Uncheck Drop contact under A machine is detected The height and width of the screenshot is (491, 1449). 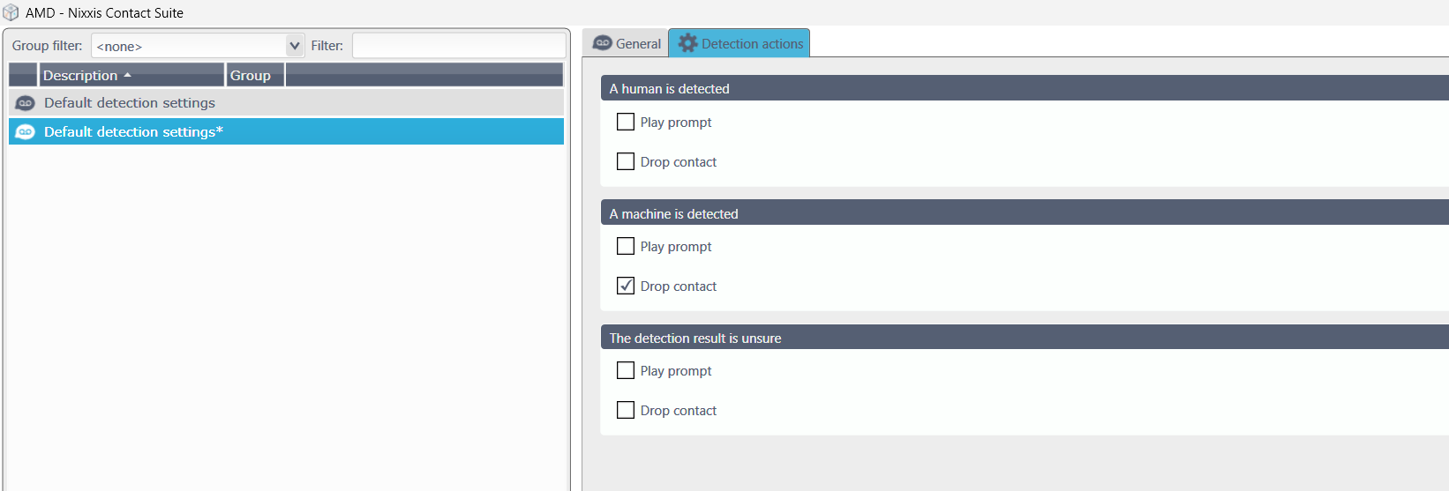tap(626, 286)
